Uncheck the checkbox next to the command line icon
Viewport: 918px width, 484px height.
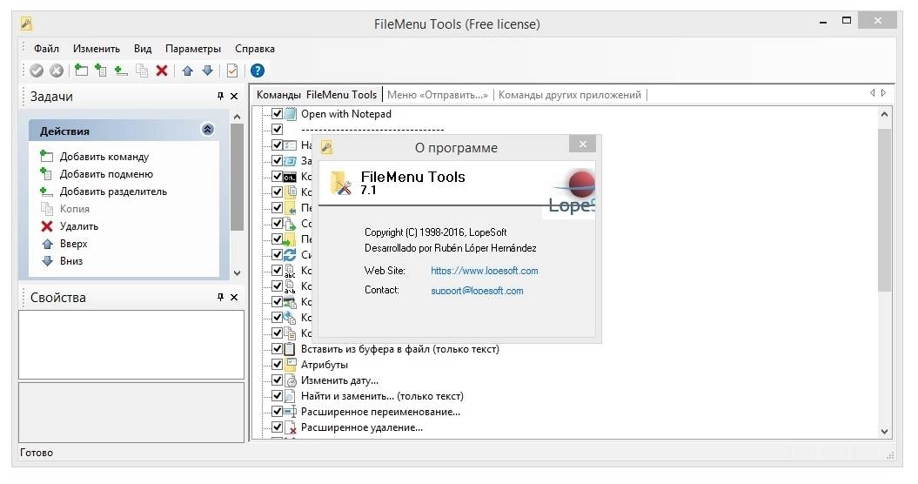(x=277, y=177)
